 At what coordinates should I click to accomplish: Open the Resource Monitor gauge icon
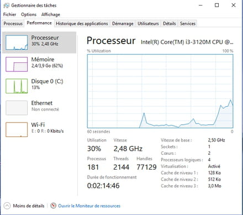click(54, 206)
